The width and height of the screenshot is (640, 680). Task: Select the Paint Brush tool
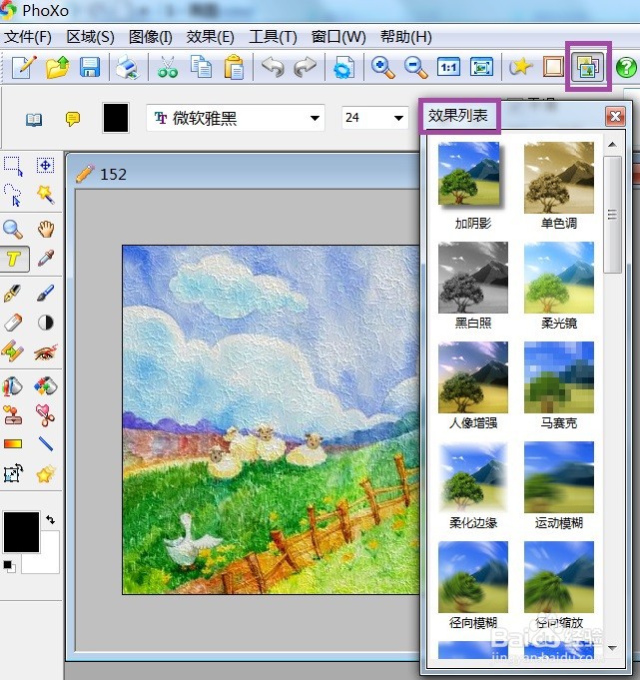point(45,293)
